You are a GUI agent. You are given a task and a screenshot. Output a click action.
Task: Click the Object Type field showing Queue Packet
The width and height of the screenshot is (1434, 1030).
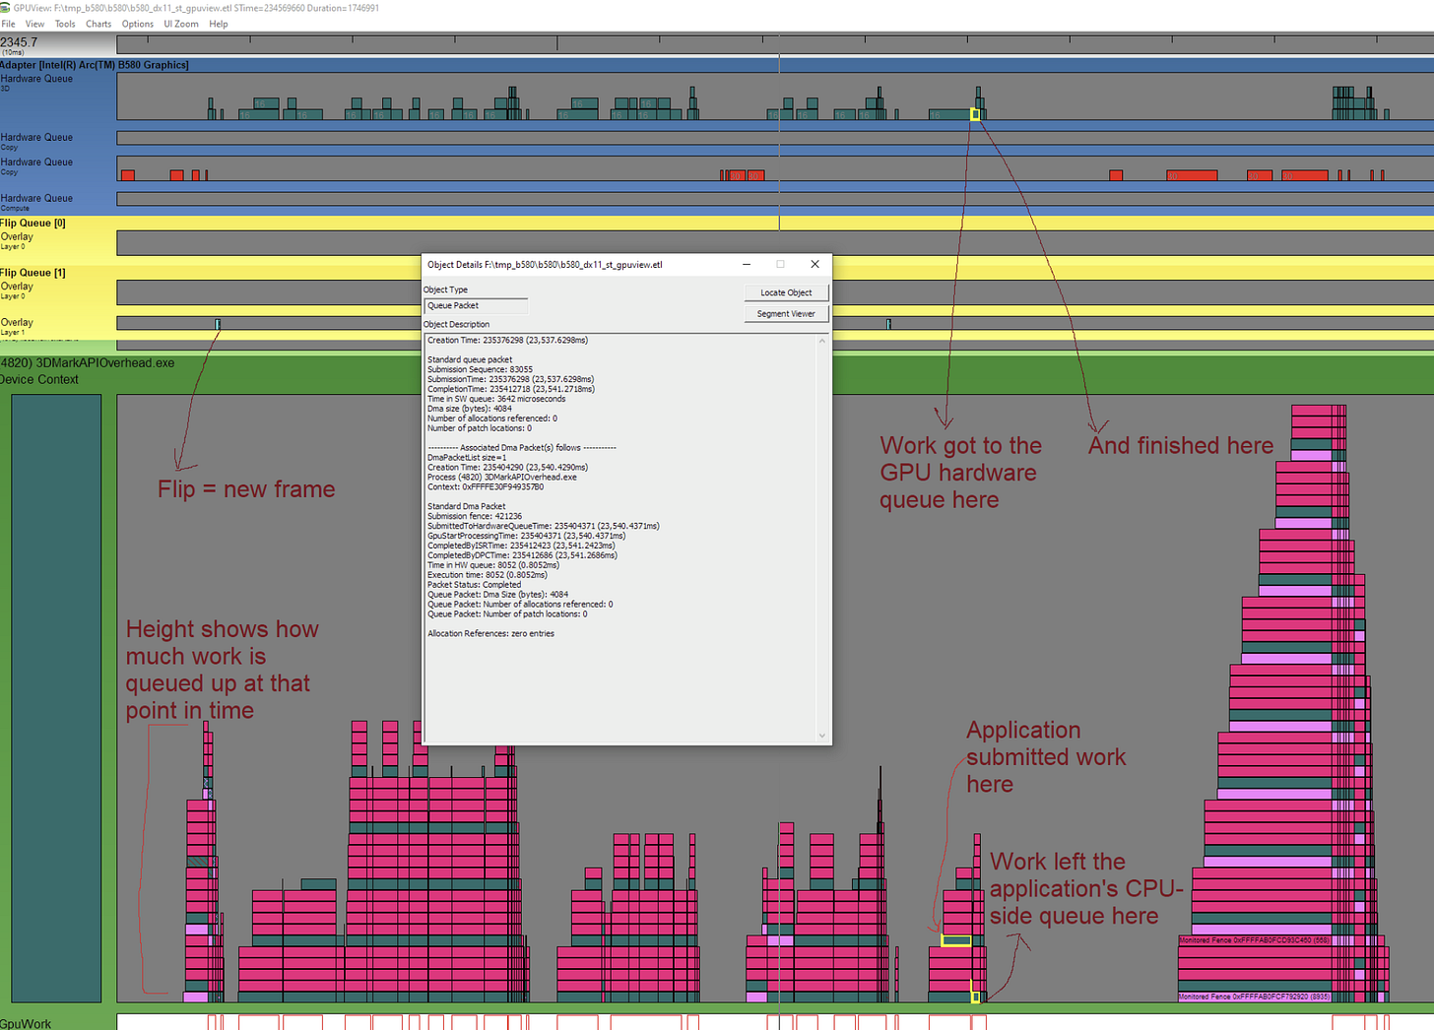pyautogui.click(x=476, y=306)
